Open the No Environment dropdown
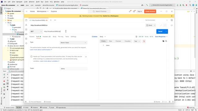 [156, 20]
